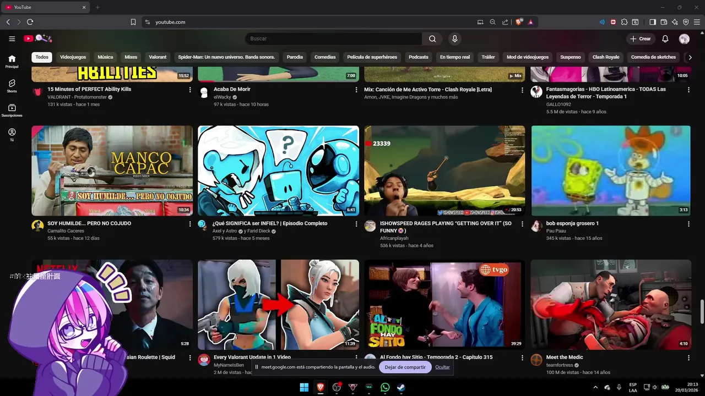Open Brave Wallet icon

click(664, 22)
